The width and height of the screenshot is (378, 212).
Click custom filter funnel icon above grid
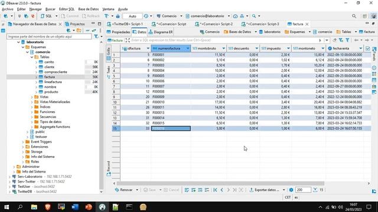click(x=347, y=40)
